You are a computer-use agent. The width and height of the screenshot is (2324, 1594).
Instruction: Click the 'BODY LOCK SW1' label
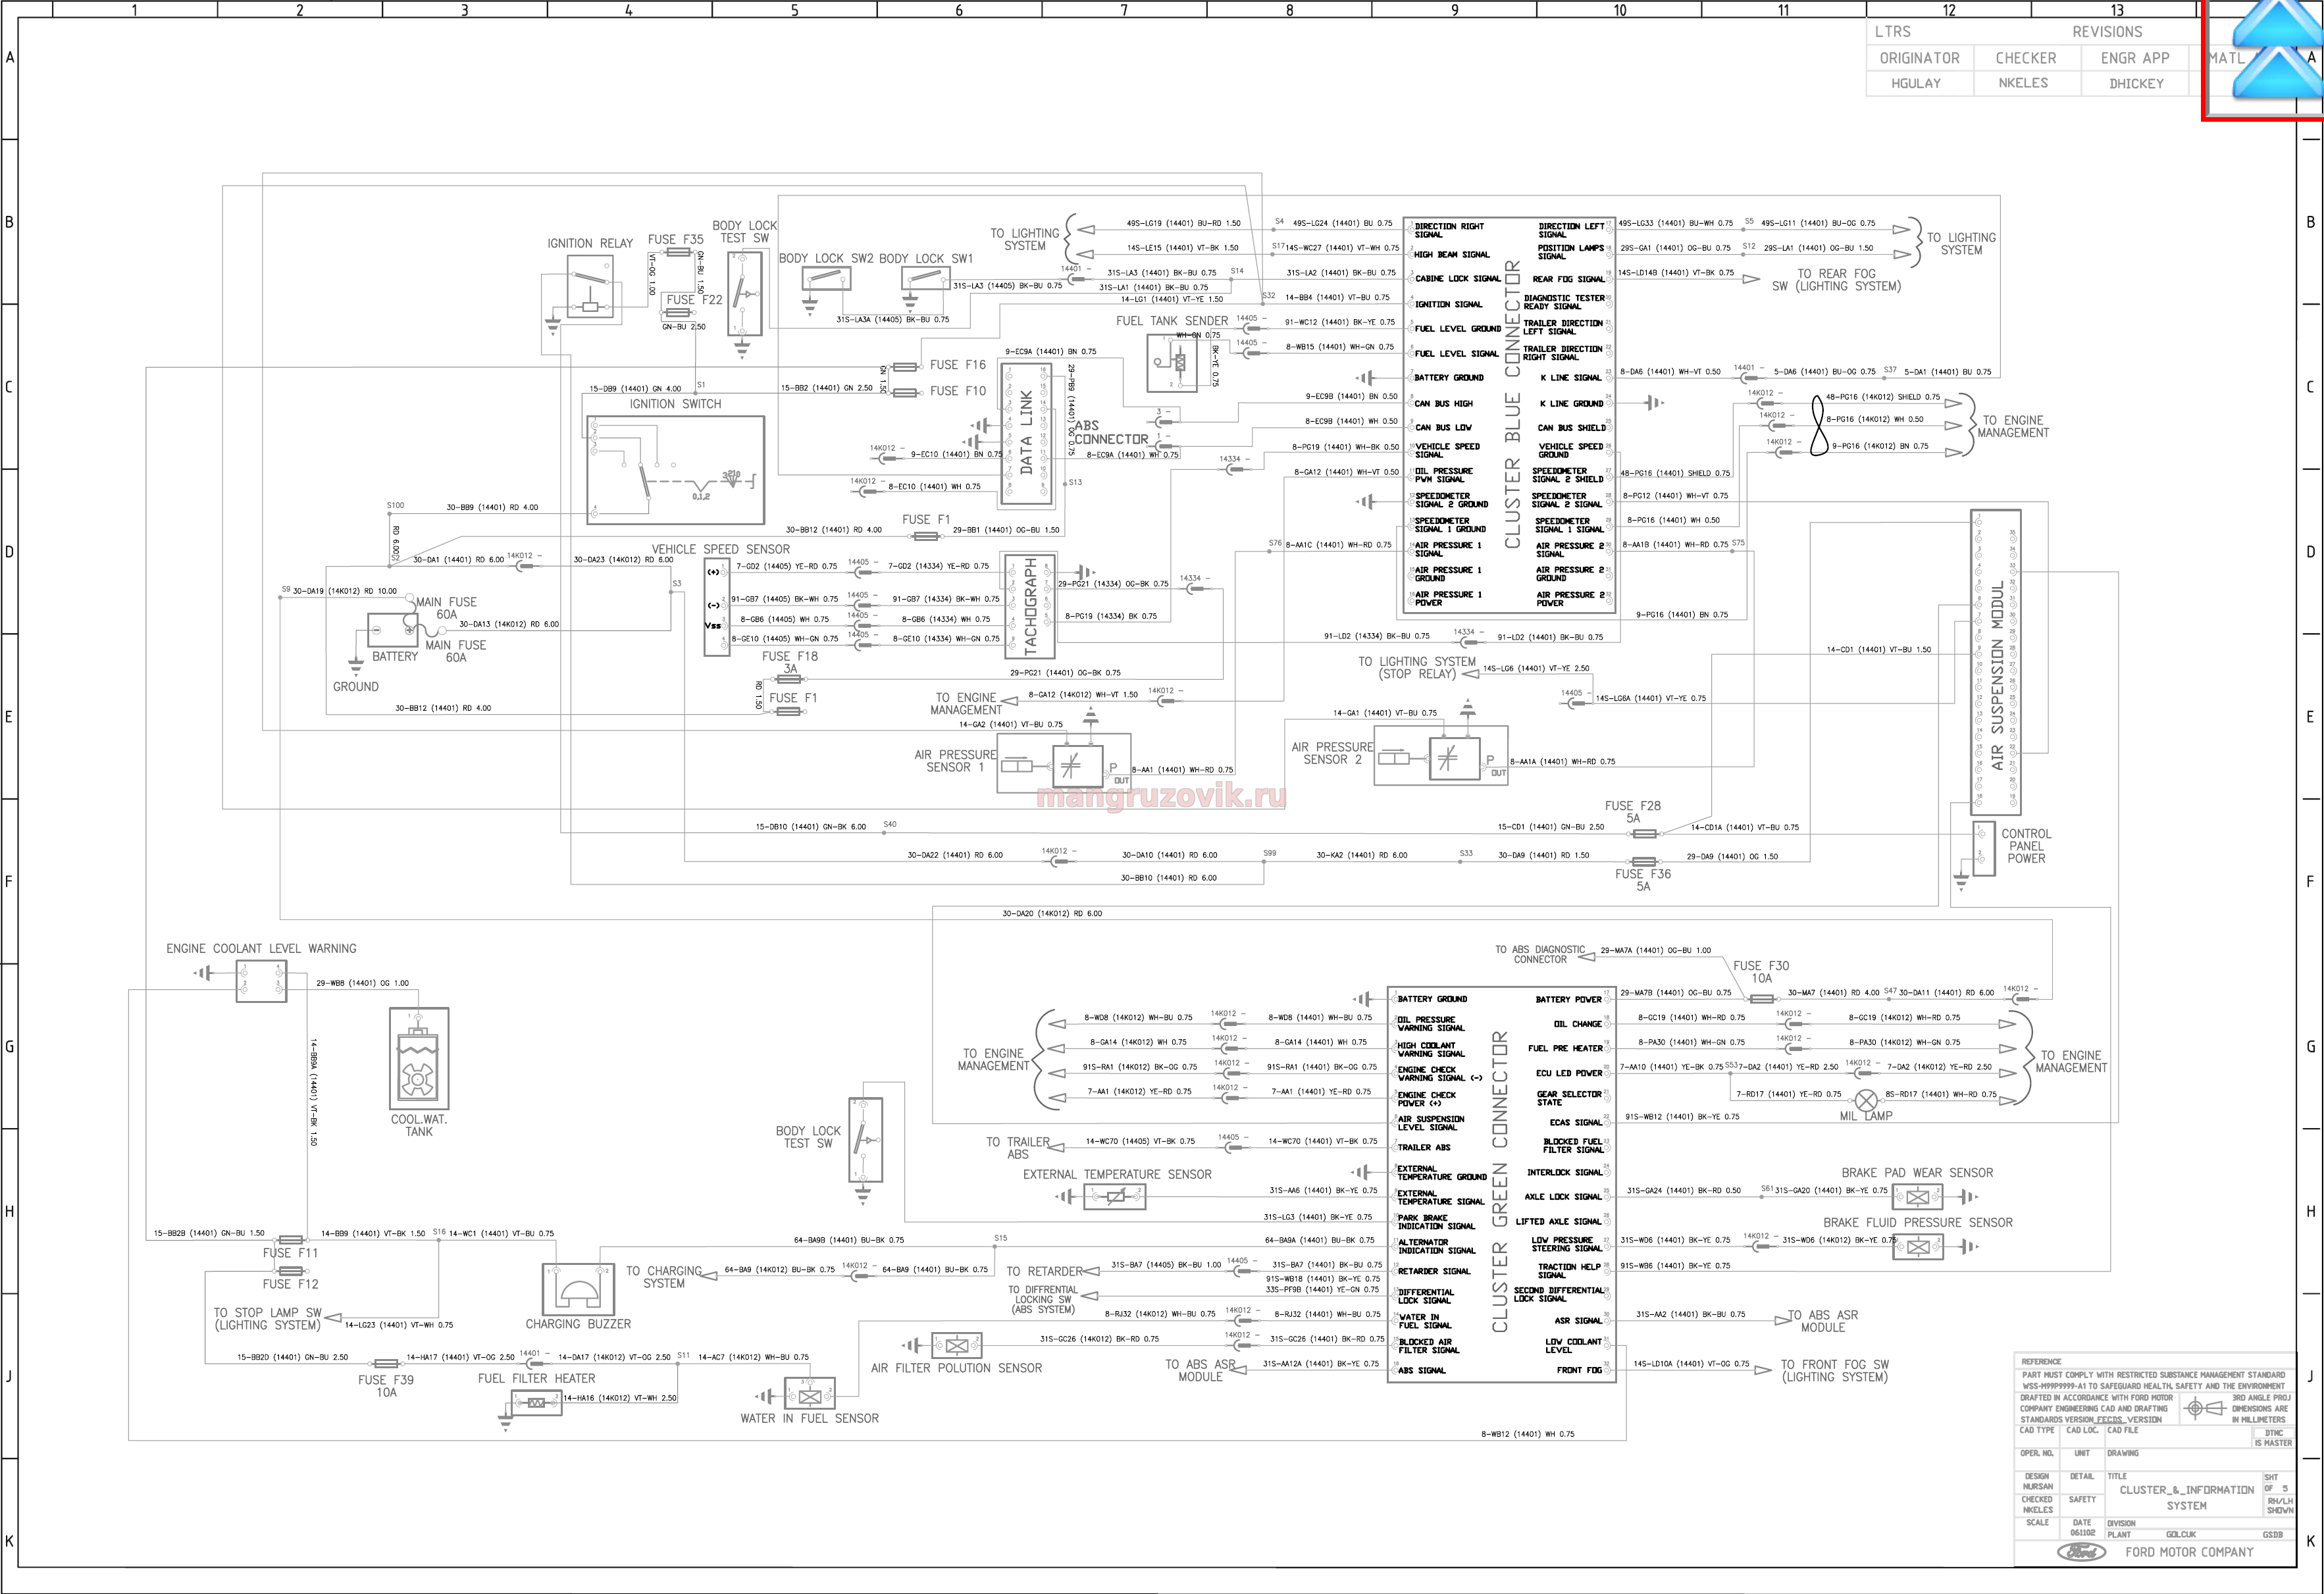(926, 258)
